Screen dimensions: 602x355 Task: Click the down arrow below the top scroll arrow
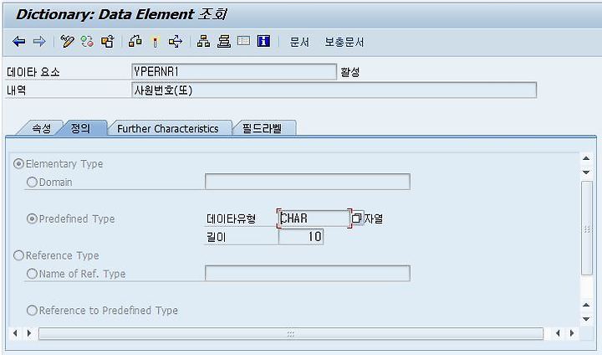point(586,172)
